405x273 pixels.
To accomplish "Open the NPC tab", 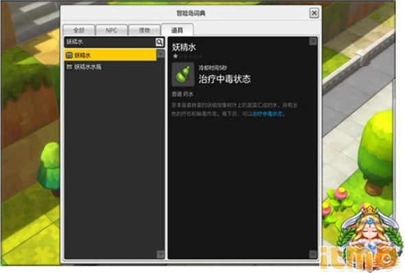I will point(112,30).
